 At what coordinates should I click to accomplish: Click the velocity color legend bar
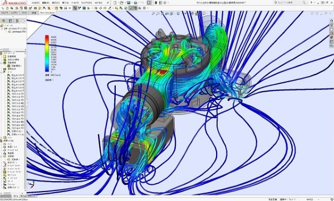pos(47,53)
